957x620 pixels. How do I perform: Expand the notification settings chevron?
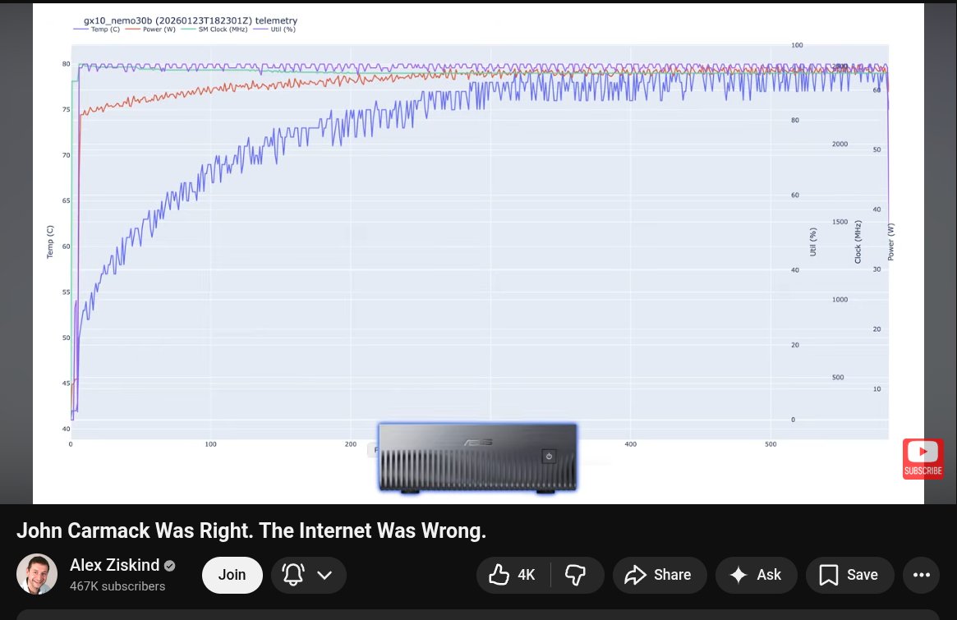tap(324, 575)
